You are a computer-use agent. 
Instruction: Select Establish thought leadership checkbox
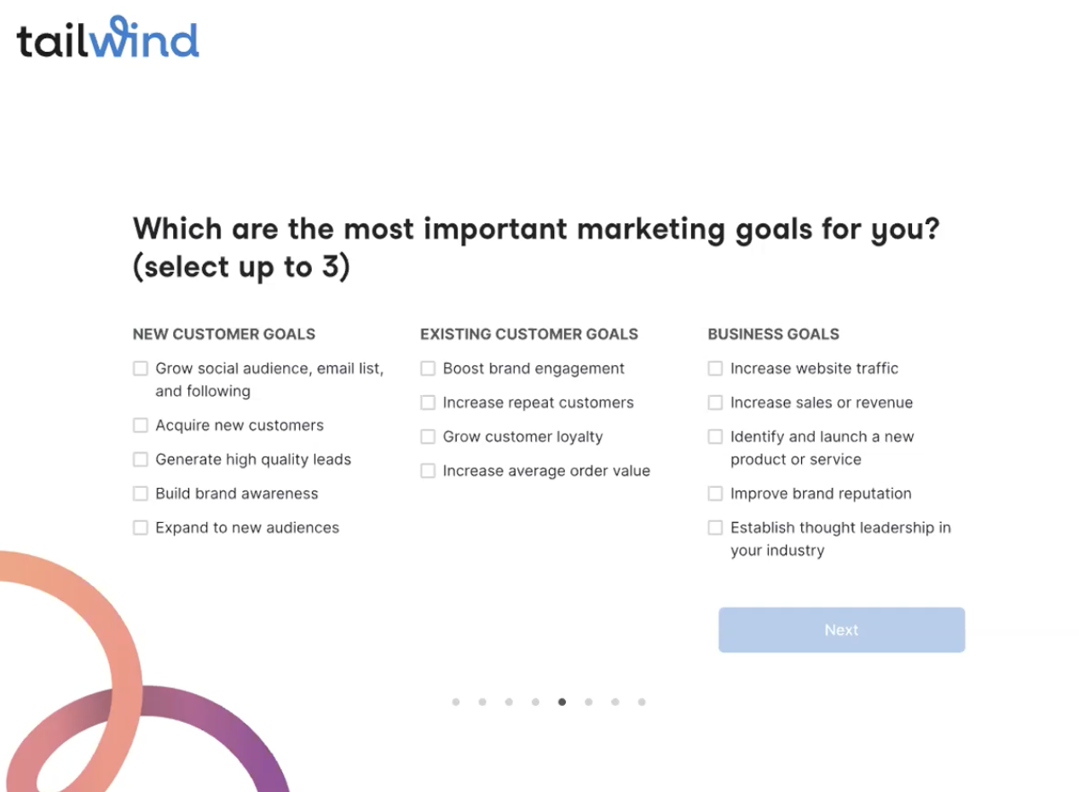click(x=715, y=528)
